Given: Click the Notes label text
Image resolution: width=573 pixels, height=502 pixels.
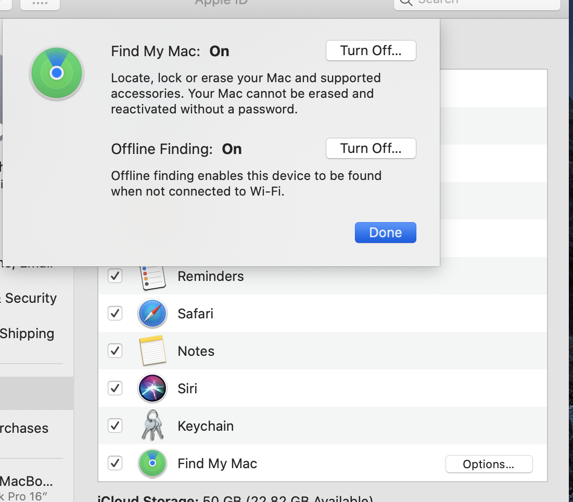Looking at the screenshot, I should click(196, 351).
